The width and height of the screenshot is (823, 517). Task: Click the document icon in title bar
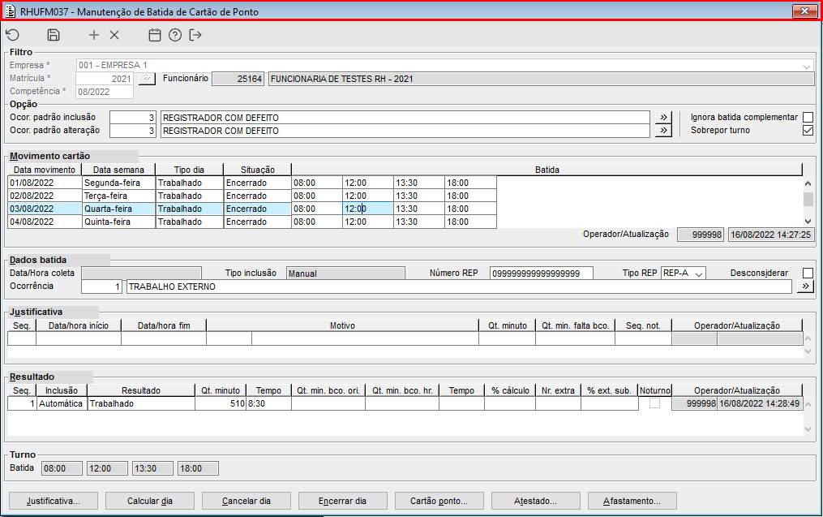click(x=10, y=11)
